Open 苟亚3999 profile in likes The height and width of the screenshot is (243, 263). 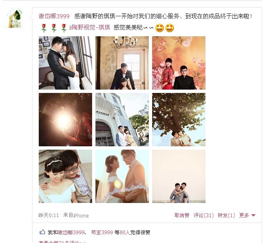point(102,232)
